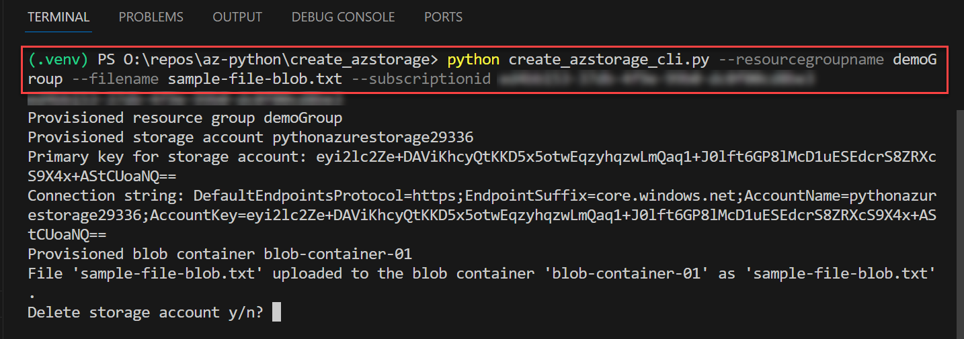Screen dimensions: 964x339
Task: Show the OUTPUT tab
Action: click(237, 17)
